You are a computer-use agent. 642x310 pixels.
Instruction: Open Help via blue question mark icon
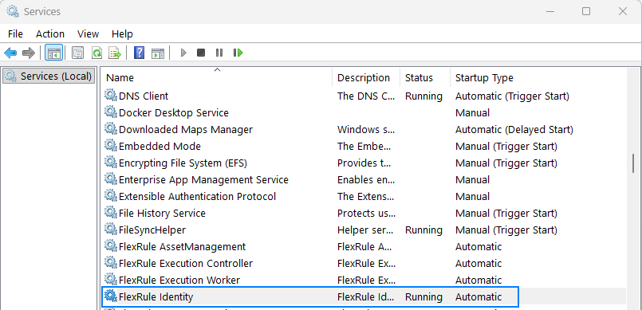pyautogui.click(x=140, y=53)
